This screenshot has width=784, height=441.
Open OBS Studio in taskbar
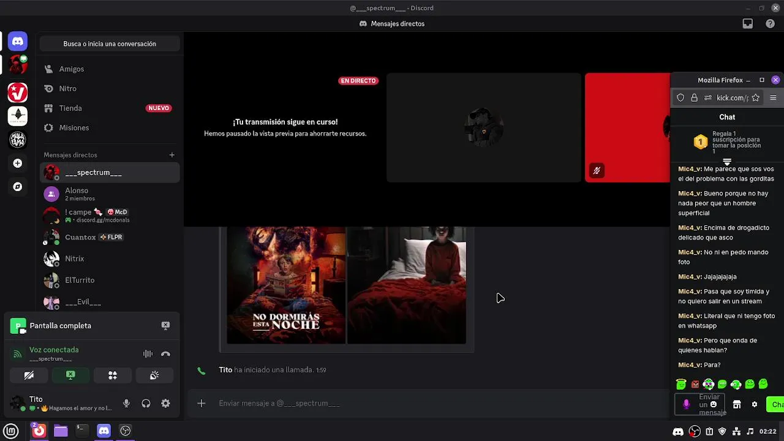(x=126, y=431)
